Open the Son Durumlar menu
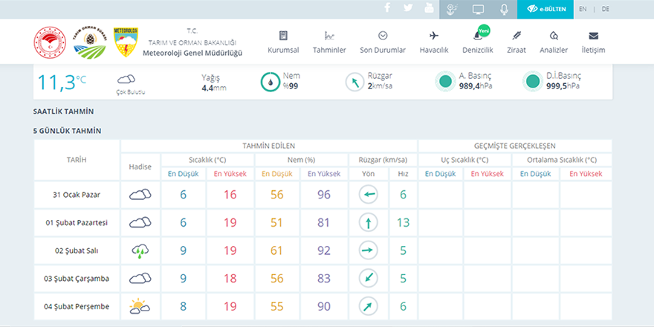The width and height of the screenshot is (654, 327). 383,42
